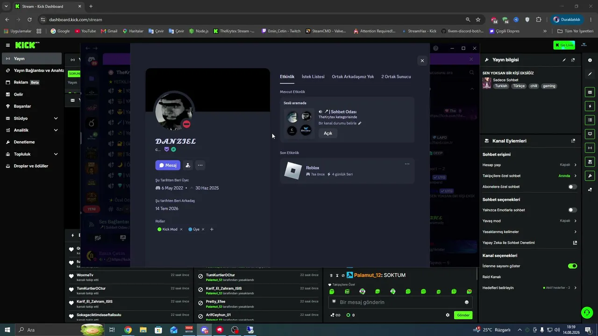Add a role with the plus icon

[x=212, y=229]
